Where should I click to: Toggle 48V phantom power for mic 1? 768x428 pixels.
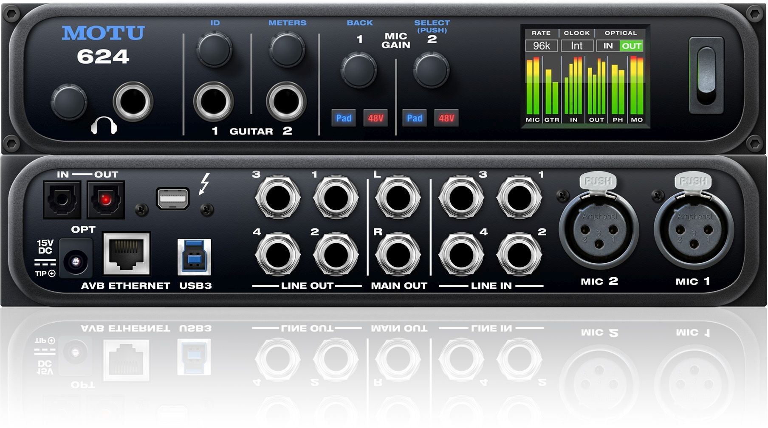(376, 118)
